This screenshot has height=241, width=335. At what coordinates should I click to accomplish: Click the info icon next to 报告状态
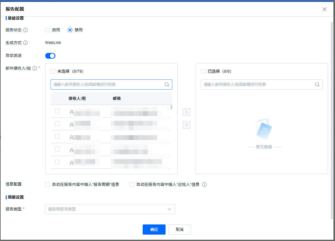(25, 30)
